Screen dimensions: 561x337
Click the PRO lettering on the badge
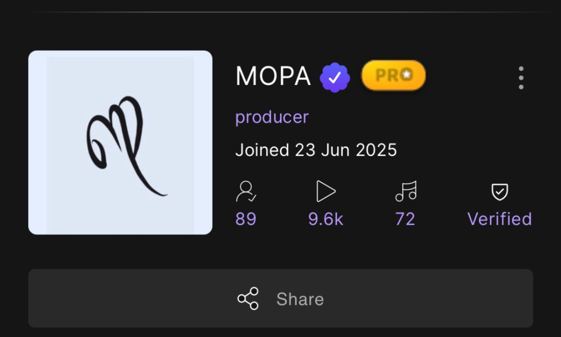coord(388,75)
